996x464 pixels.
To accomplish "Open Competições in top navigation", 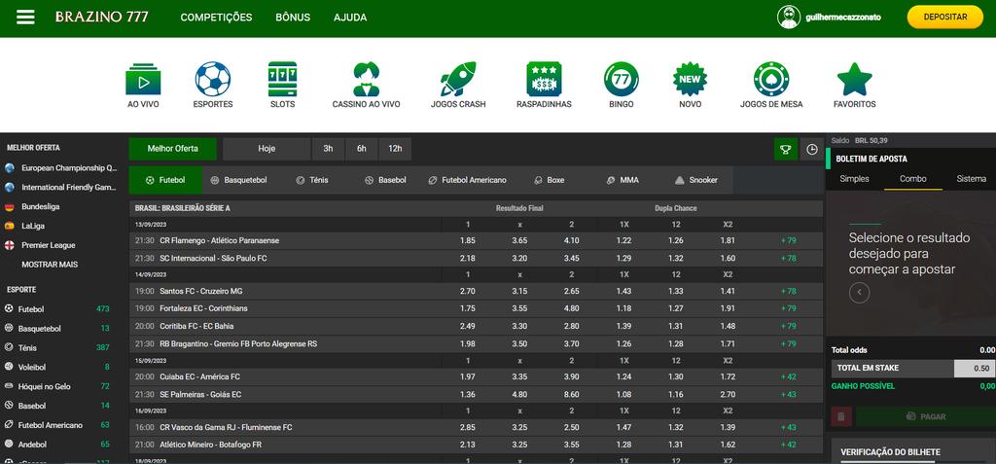I will 216,18.
